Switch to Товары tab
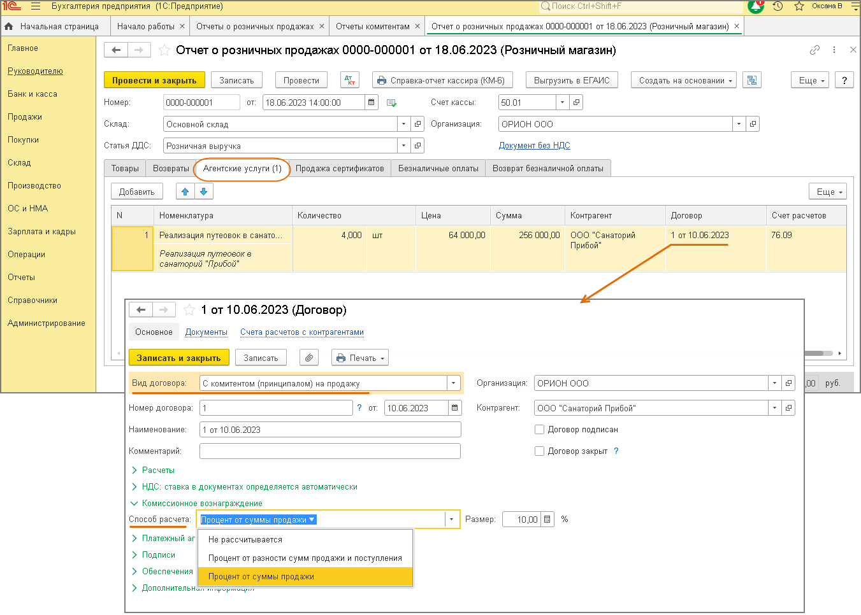The width and height of the screenshot is (861, 615). [x=125, y=168]
